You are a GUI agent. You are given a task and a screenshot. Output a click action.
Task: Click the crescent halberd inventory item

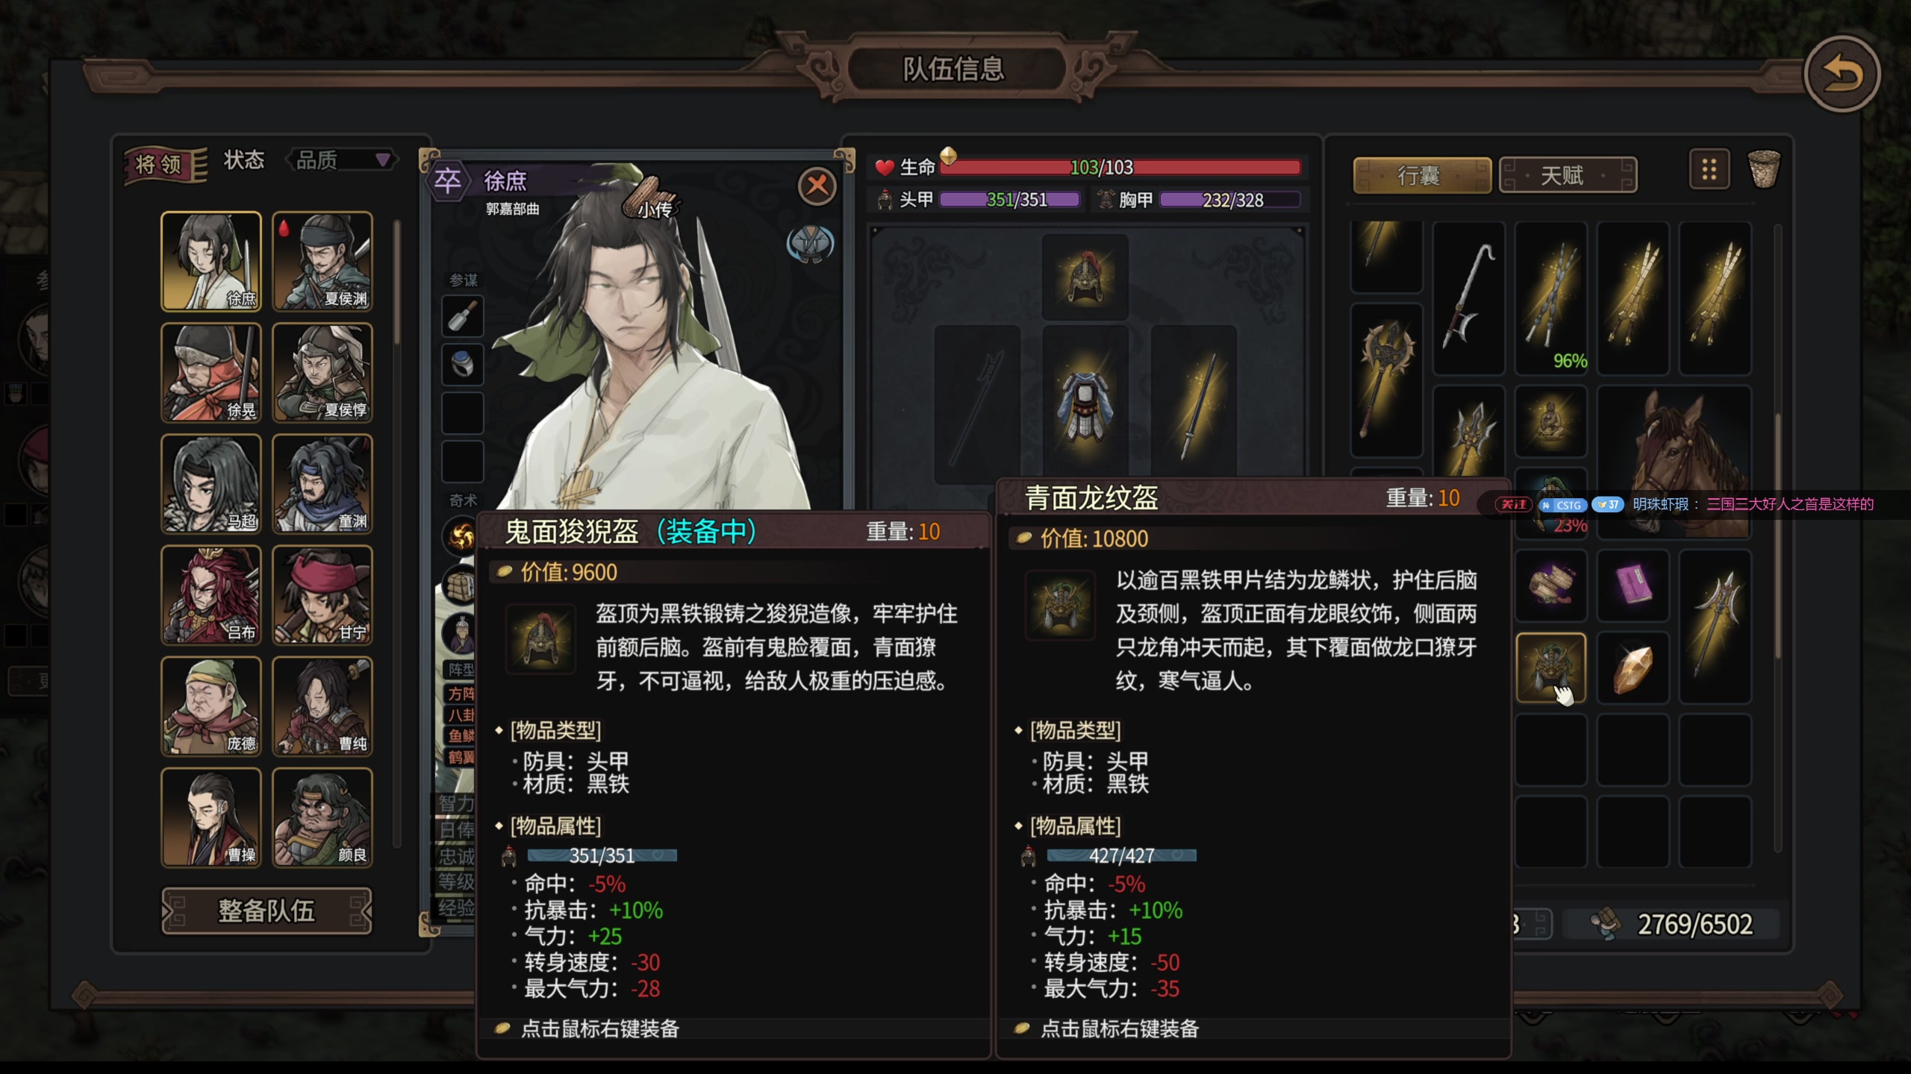tap(1468, 298)
